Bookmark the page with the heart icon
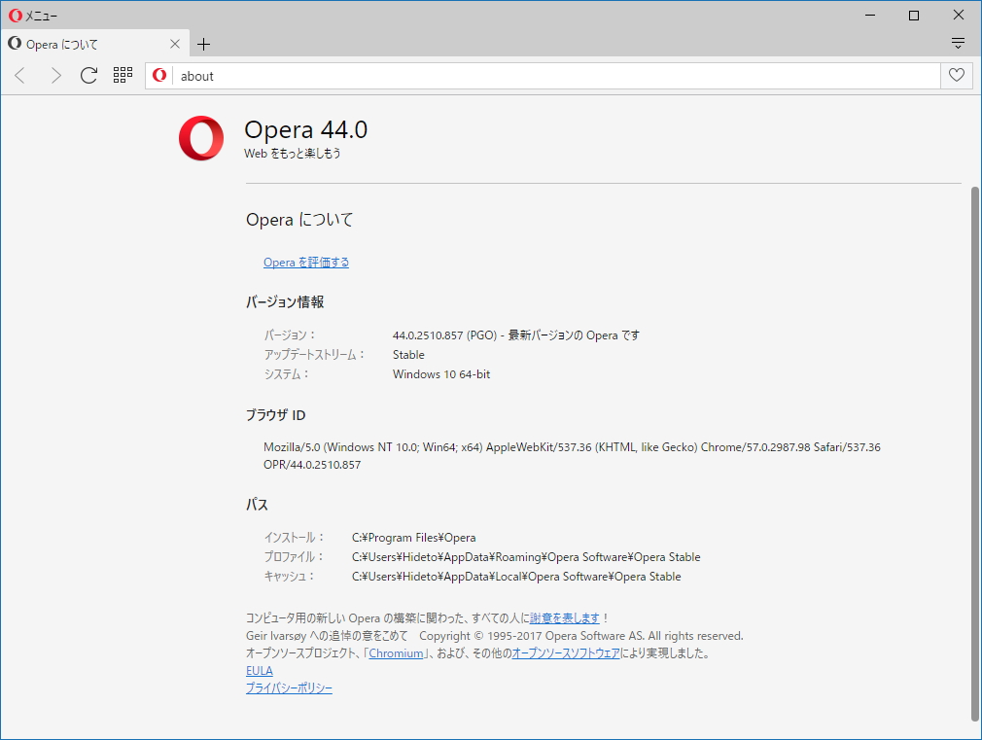Image resolution: width=982 pixels, height=740 pixels. [x=956, y=75]
